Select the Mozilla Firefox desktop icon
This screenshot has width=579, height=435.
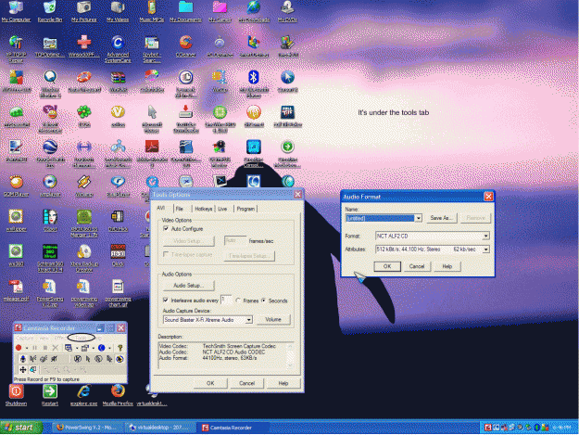118,395
